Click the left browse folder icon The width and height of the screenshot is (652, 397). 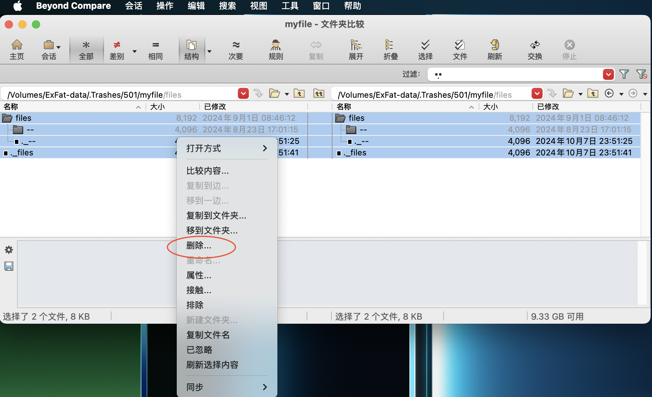[274, 93]
